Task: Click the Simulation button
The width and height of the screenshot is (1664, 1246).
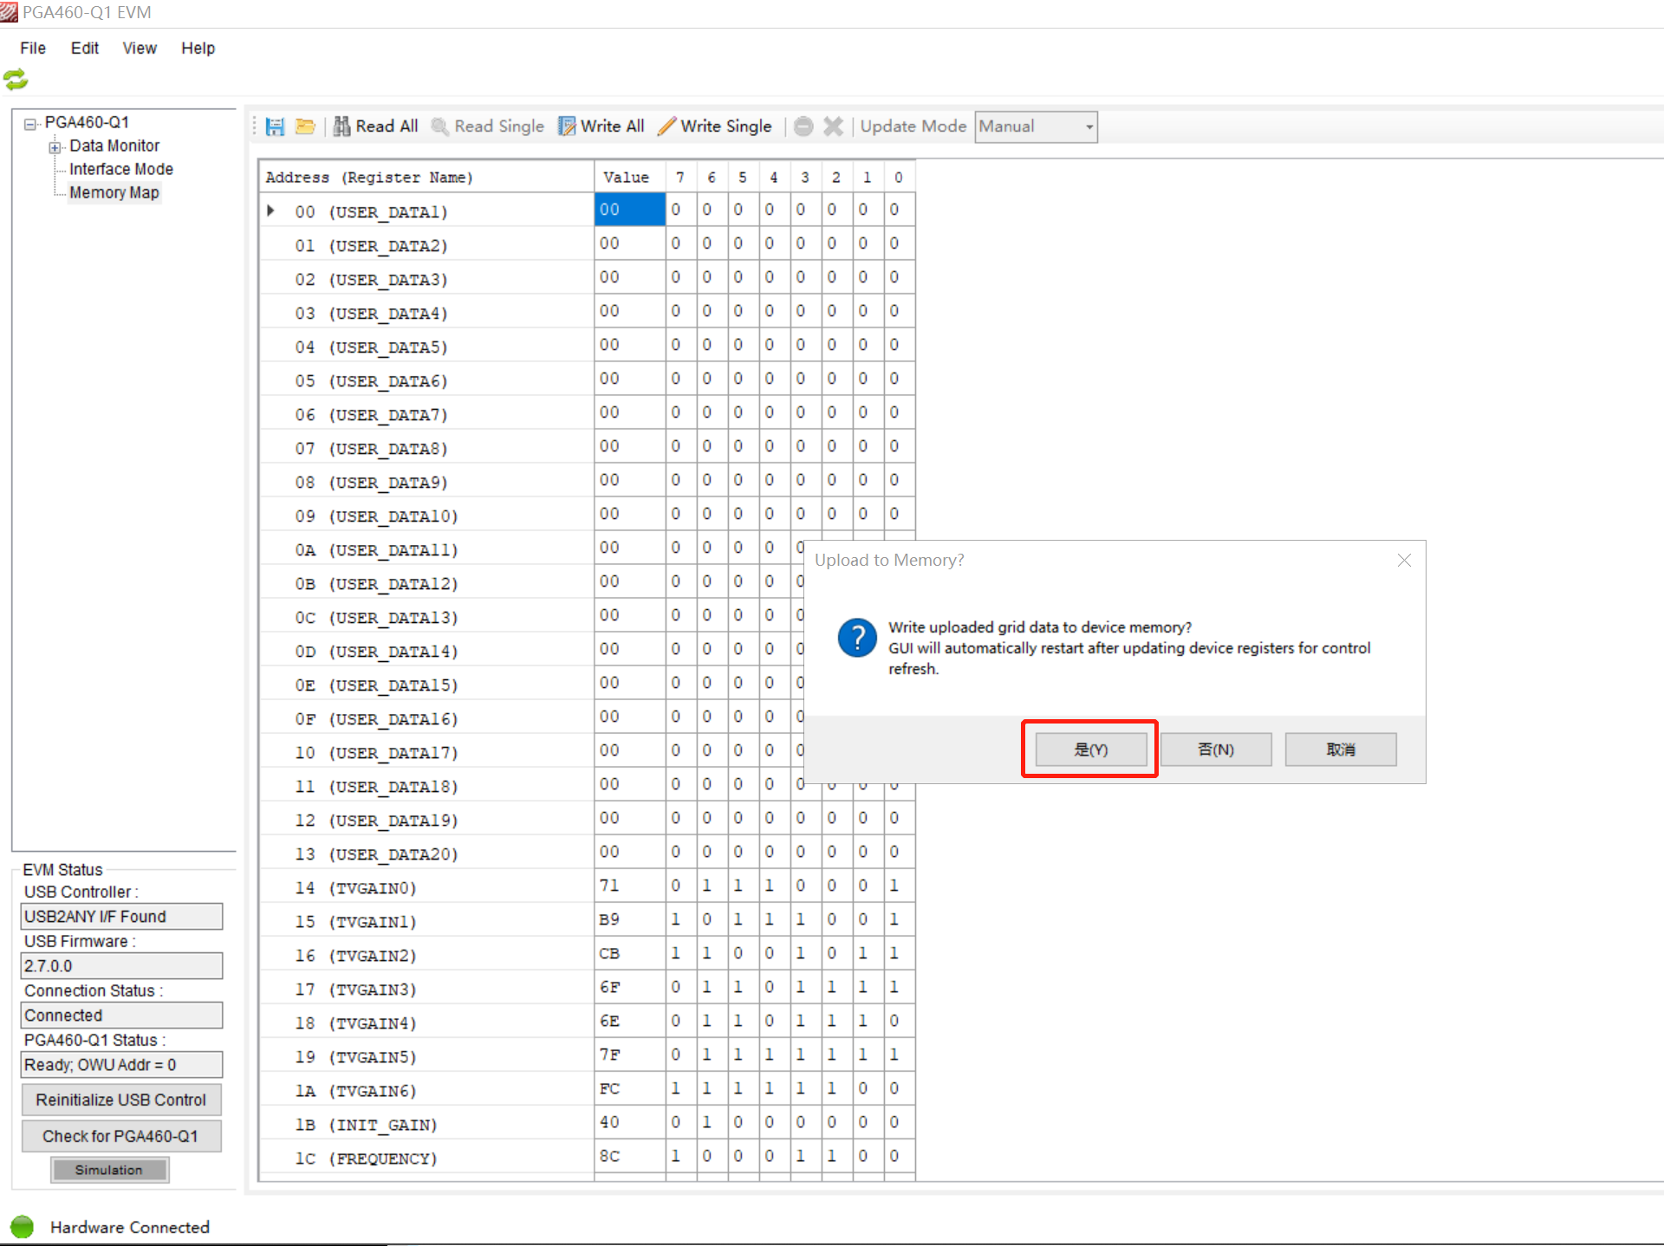Action: click(109, 1170)
